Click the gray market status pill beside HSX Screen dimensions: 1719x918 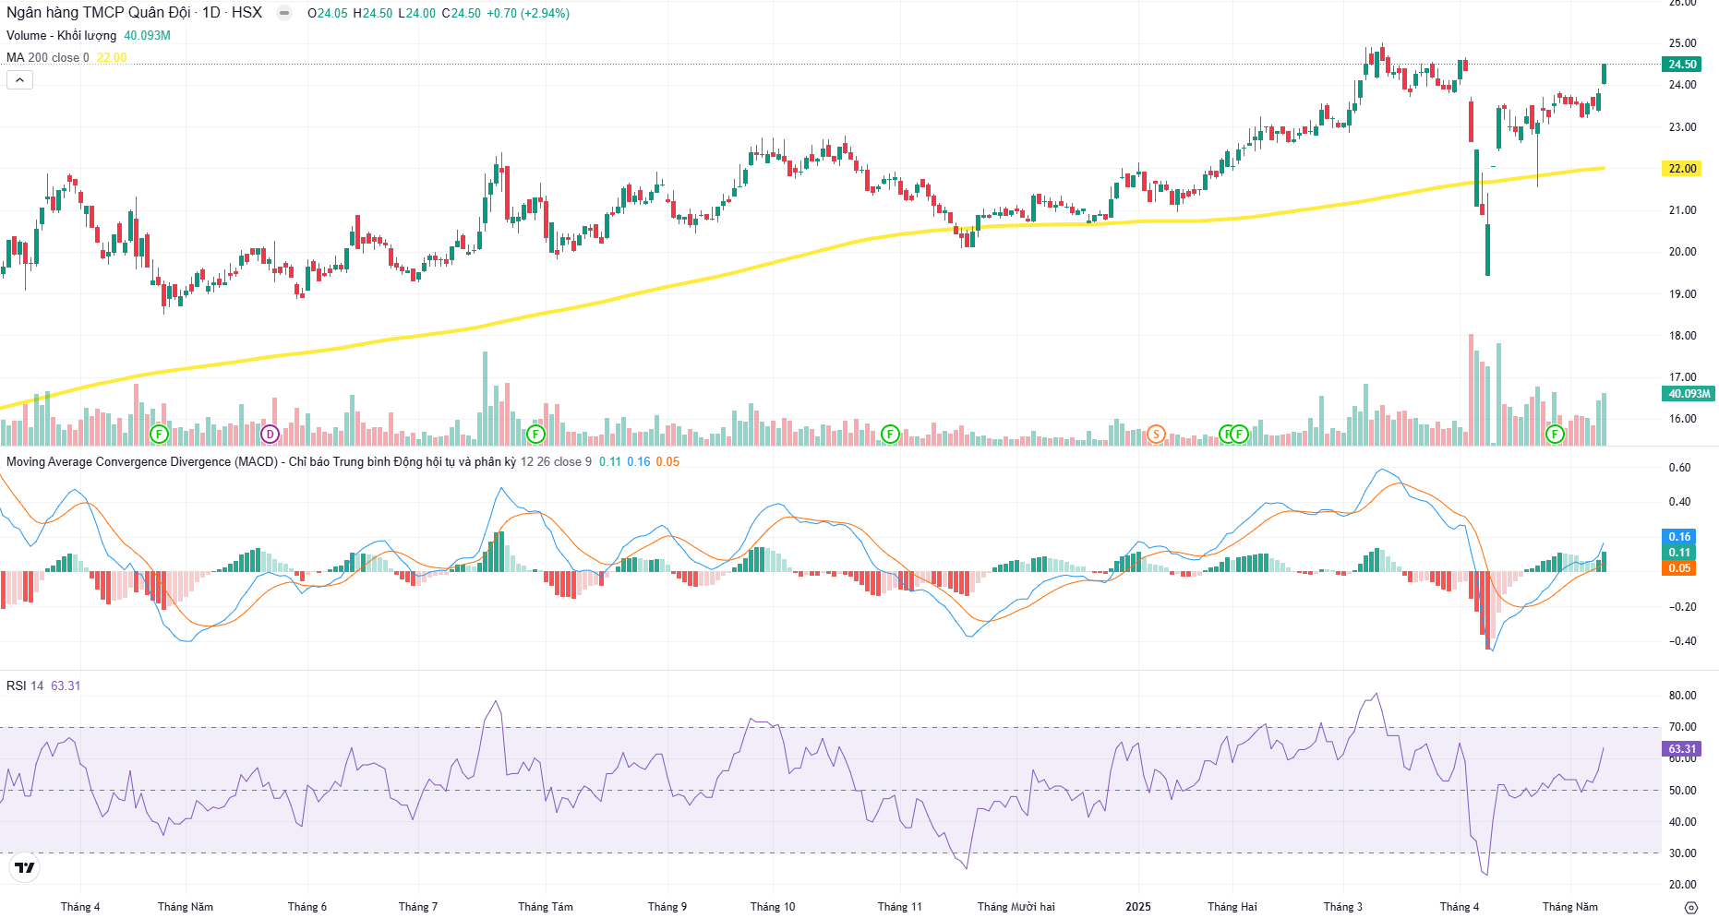tap(284, 13)
